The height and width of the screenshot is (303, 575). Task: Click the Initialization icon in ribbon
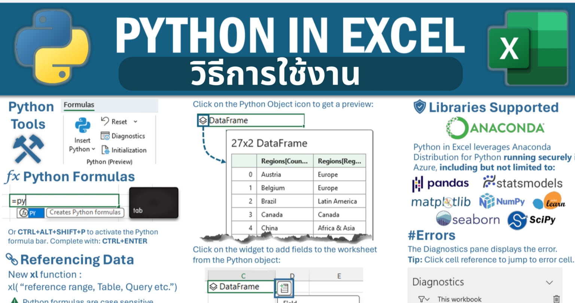106,150
